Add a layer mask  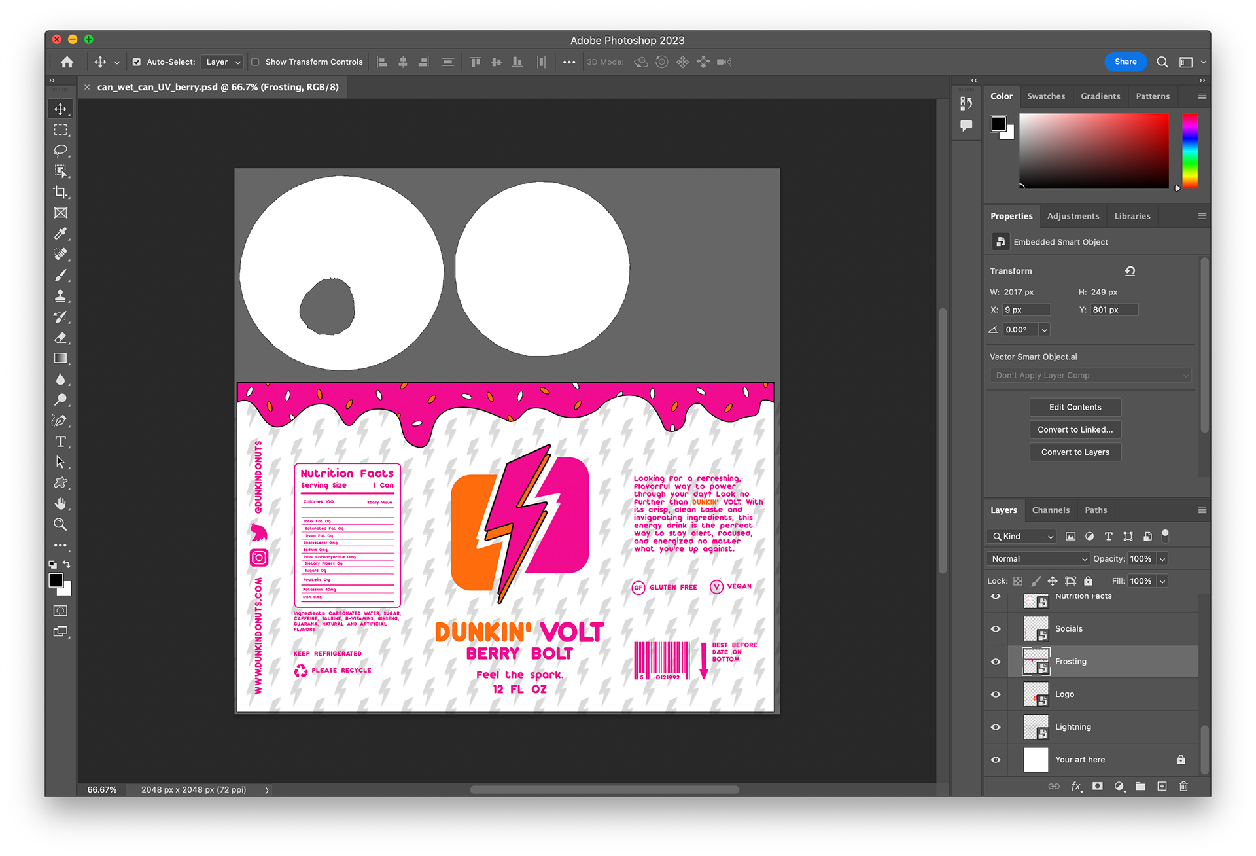tap(1098, 786)
